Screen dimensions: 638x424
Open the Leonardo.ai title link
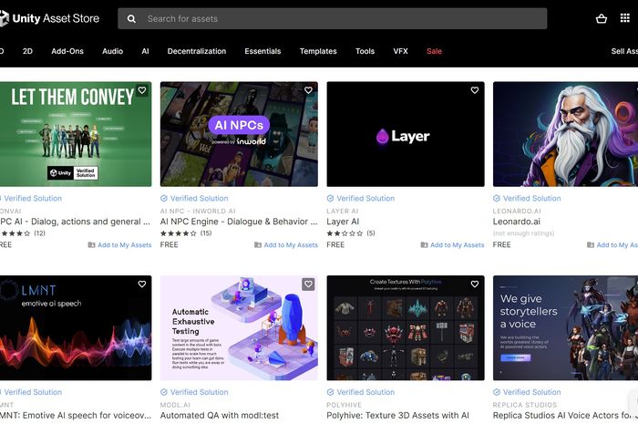pos(517,222)
